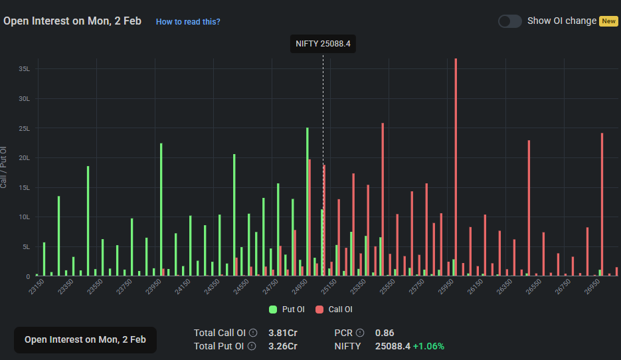621x360 pixels.
Task: Open the PCR info icon tooltip
Action: click(x=360, y=333)
